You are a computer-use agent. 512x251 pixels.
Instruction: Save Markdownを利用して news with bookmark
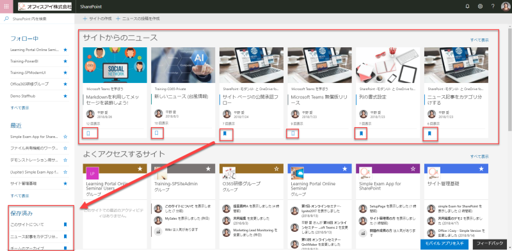point(88,133)
